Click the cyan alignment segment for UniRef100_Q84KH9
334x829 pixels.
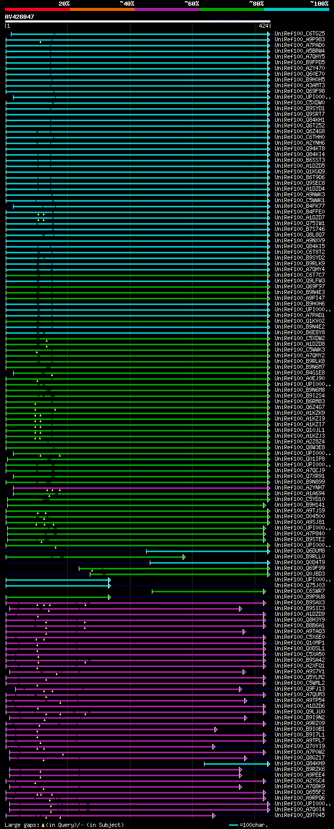coord(237,763)
